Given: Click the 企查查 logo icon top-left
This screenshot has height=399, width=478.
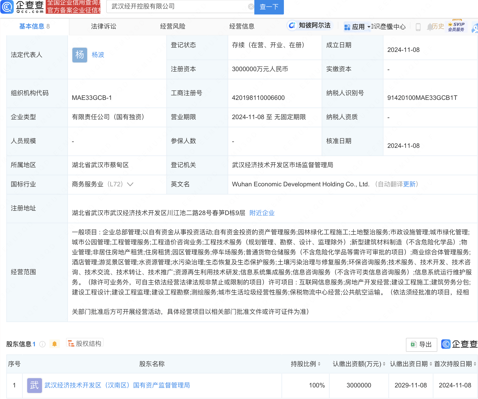Looking at the screenshot, I should tap(8, 7).
